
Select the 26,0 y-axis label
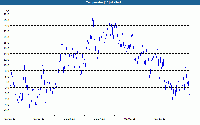pyautogui.click(x=6, y=20)
